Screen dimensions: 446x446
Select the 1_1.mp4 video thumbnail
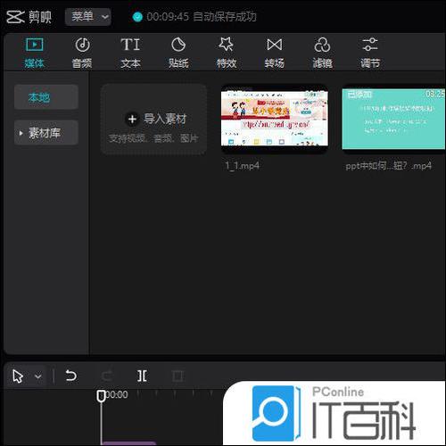click(275, 119)
